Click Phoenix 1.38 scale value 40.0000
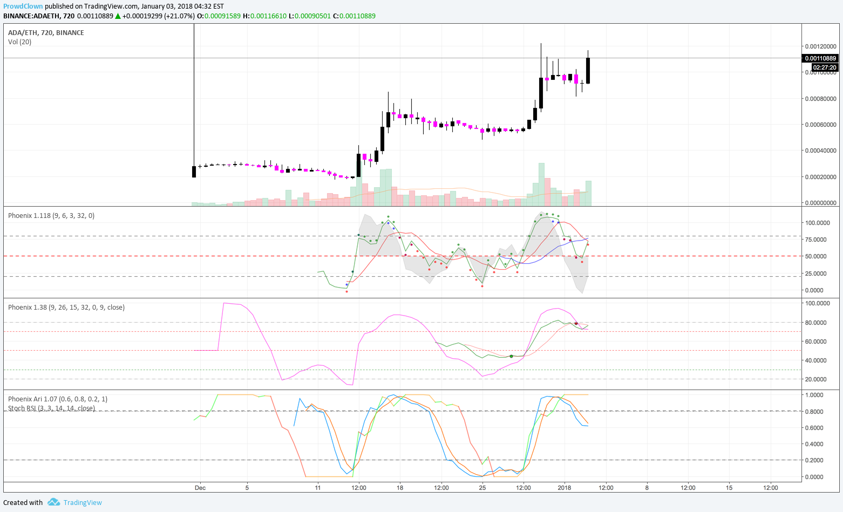The image size is (843, 512). click(x=817, y=360)
